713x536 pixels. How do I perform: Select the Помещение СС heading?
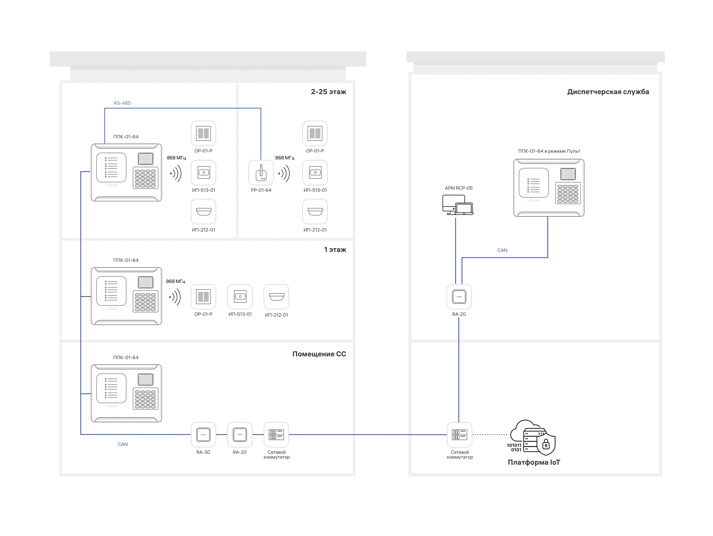click(319, 354)
